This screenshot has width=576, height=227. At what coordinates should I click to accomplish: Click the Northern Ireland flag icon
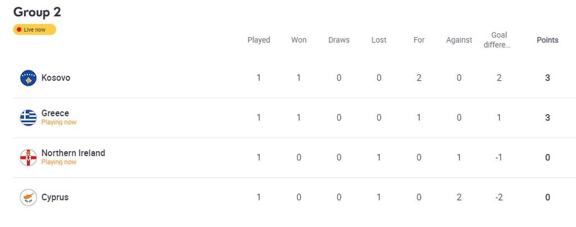28,158
